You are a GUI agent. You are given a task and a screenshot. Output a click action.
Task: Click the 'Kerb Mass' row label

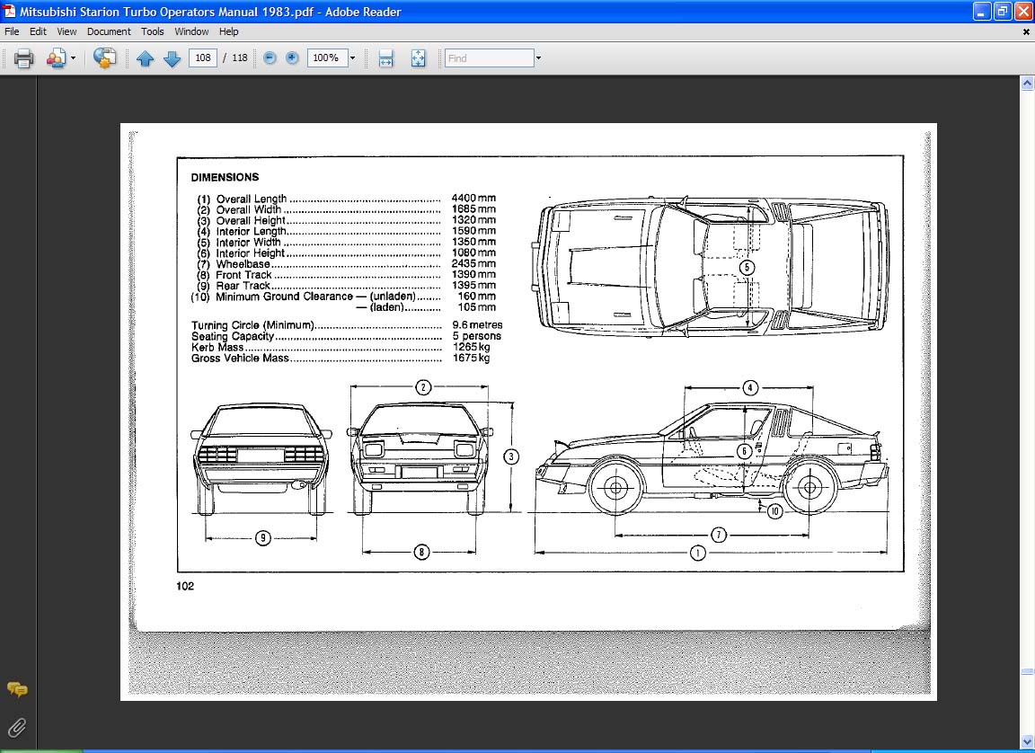(217, 347)
